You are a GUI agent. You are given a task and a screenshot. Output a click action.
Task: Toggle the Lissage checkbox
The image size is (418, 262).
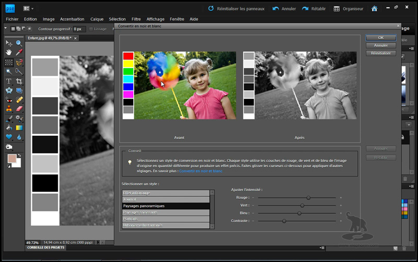point(91,29)
